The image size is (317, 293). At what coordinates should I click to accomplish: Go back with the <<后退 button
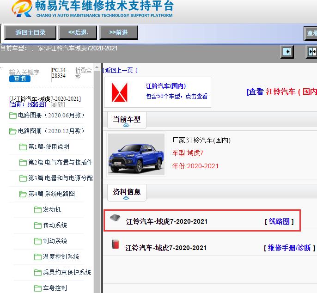78,32
